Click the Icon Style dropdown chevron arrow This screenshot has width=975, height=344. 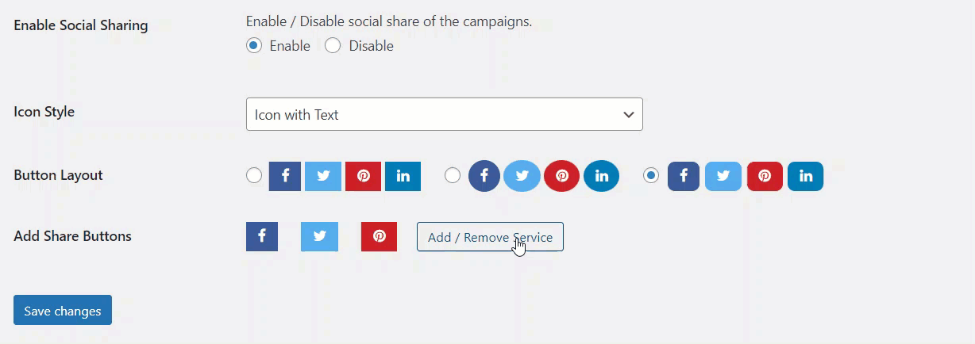coord(629,115)
